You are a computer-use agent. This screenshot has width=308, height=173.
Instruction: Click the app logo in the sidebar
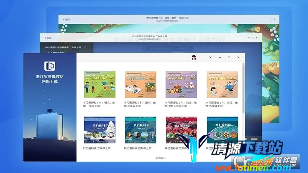pyautogui.click(x=50, y=65)
